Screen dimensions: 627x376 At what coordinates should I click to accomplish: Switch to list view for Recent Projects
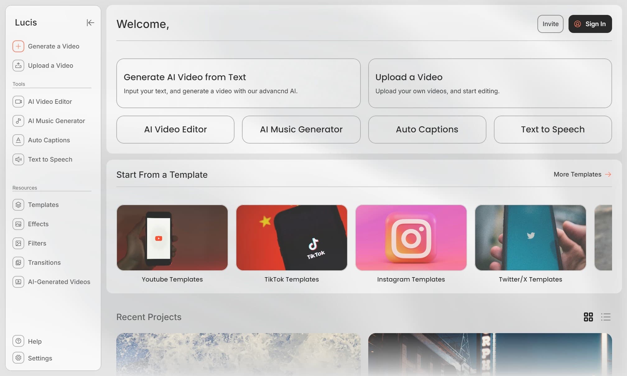606,317
